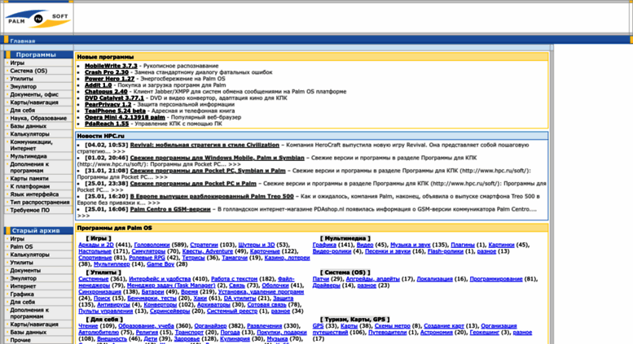Open Схемы метро category link
Image resolution: width=633 pixels, height=344 pixels.
393,326
